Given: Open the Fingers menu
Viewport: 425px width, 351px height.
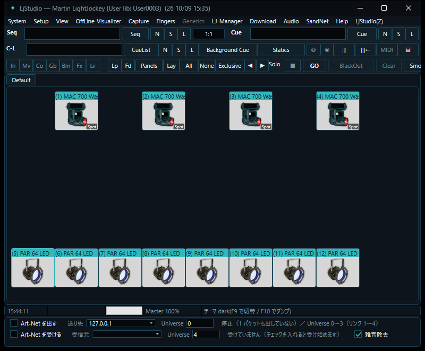Looking at the screenshot, I should [x=166, y=21].
